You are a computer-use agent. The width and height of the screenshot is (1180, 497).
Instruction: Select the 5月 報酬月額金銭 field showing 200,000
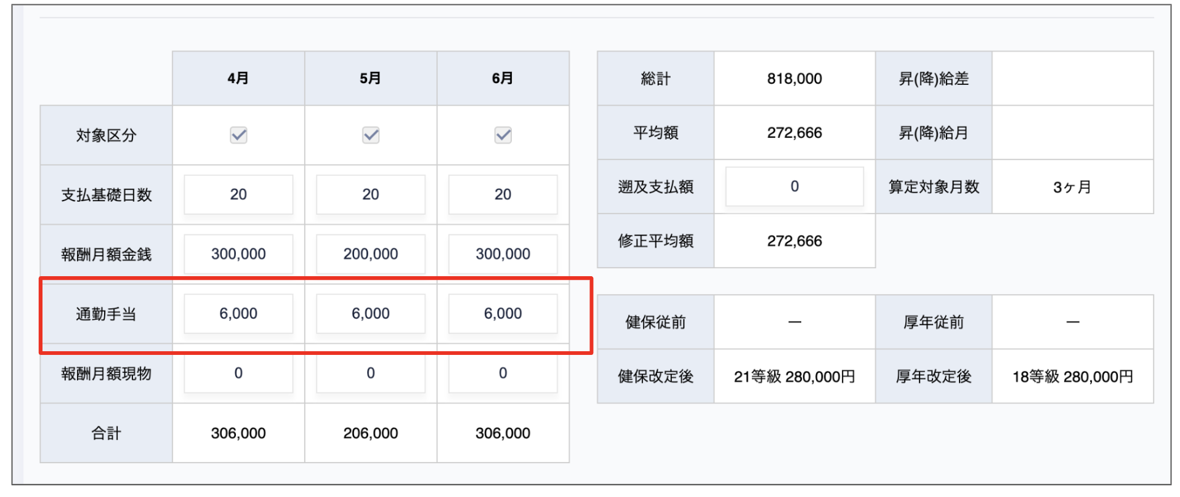(x=371, y=254)
